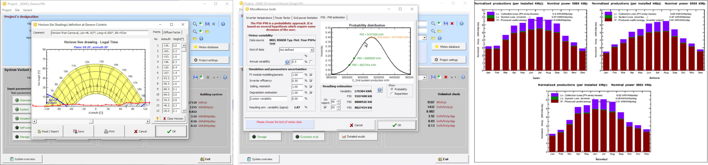Screen dimensions: 708x165
Task: Open help icon in DEMO_Geneva project designation top row
Action: (x=223, y=24)
